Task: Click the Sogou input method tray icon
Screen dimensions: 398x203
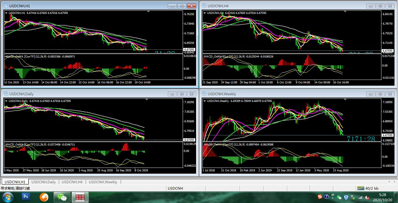Action: [320, 197]
